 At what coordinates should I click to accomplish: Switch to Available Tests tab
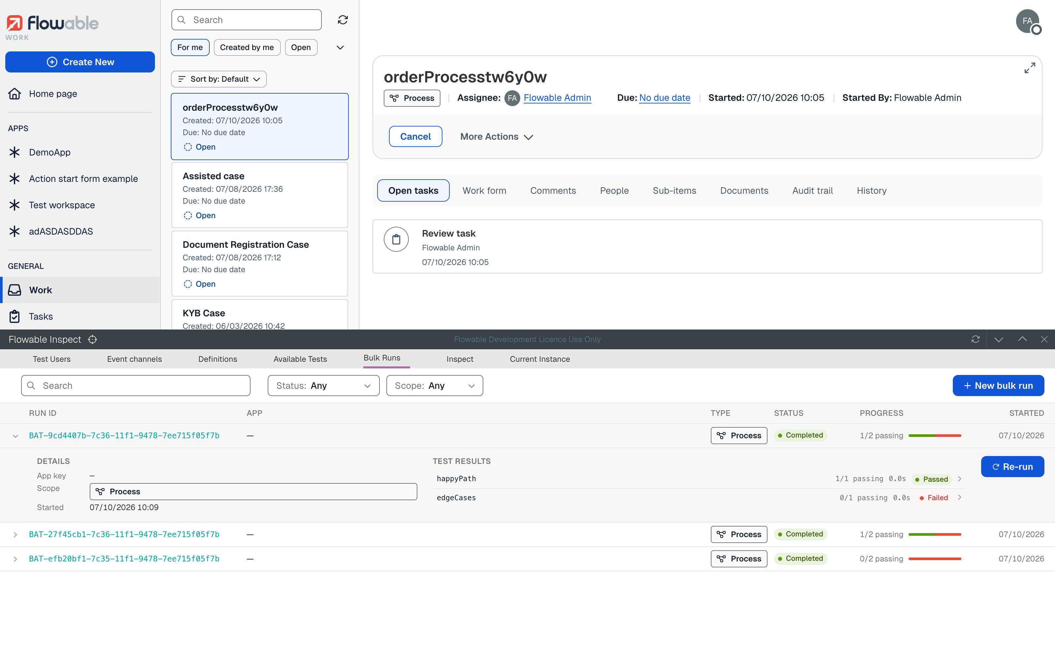tap(300, 359)
